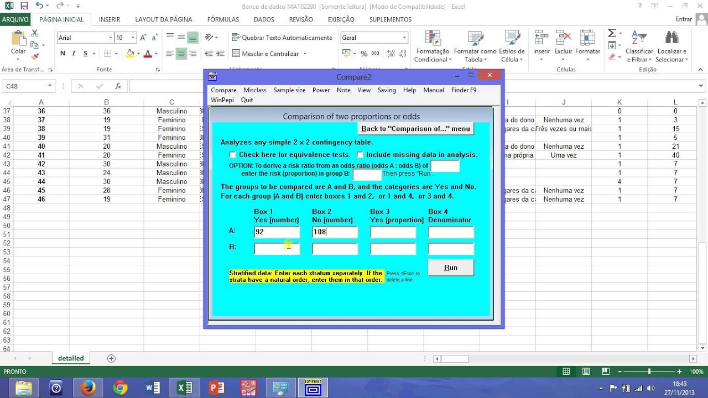This screenshot has height=398, width=708.
Task: Click the yellow fill color bucket icon
Action: (x=130, y=54)
